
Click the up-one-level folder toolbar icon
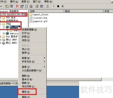click(x=7, y=6)
